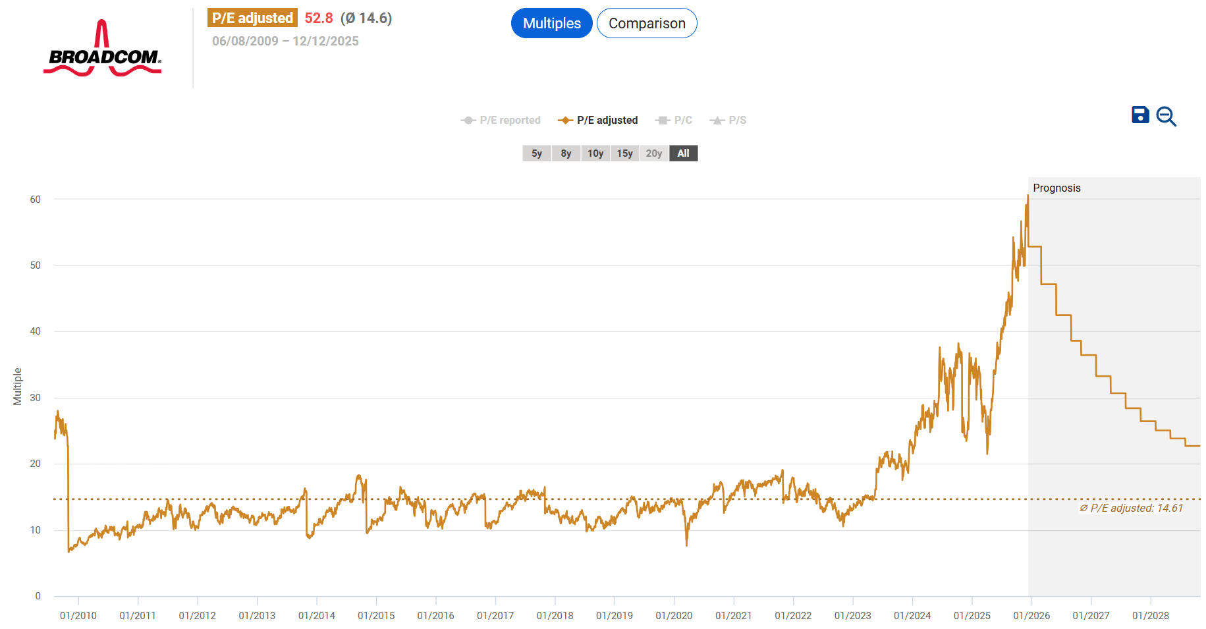Select the 20y time range

point(653,153)
